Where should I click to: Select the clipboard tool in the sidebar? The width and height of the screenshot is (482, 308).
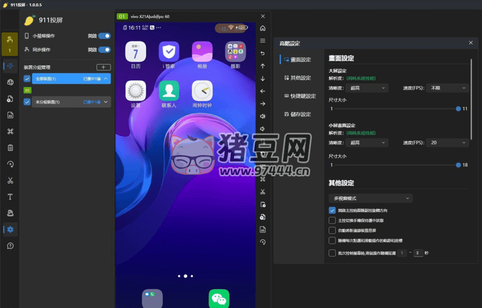click(x=9, y=148)
